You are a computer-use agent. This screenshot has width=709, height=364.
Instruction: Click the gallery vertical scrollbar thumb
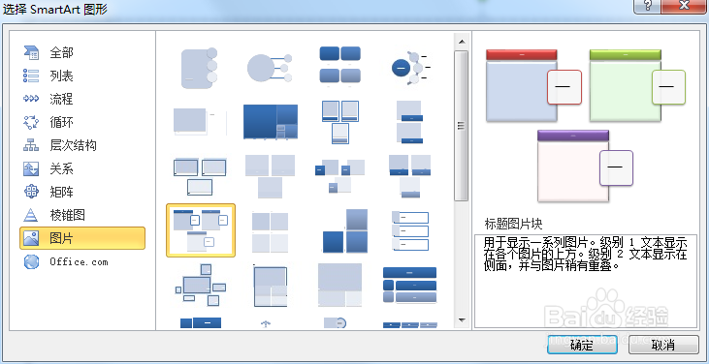[x=462, y=126]
